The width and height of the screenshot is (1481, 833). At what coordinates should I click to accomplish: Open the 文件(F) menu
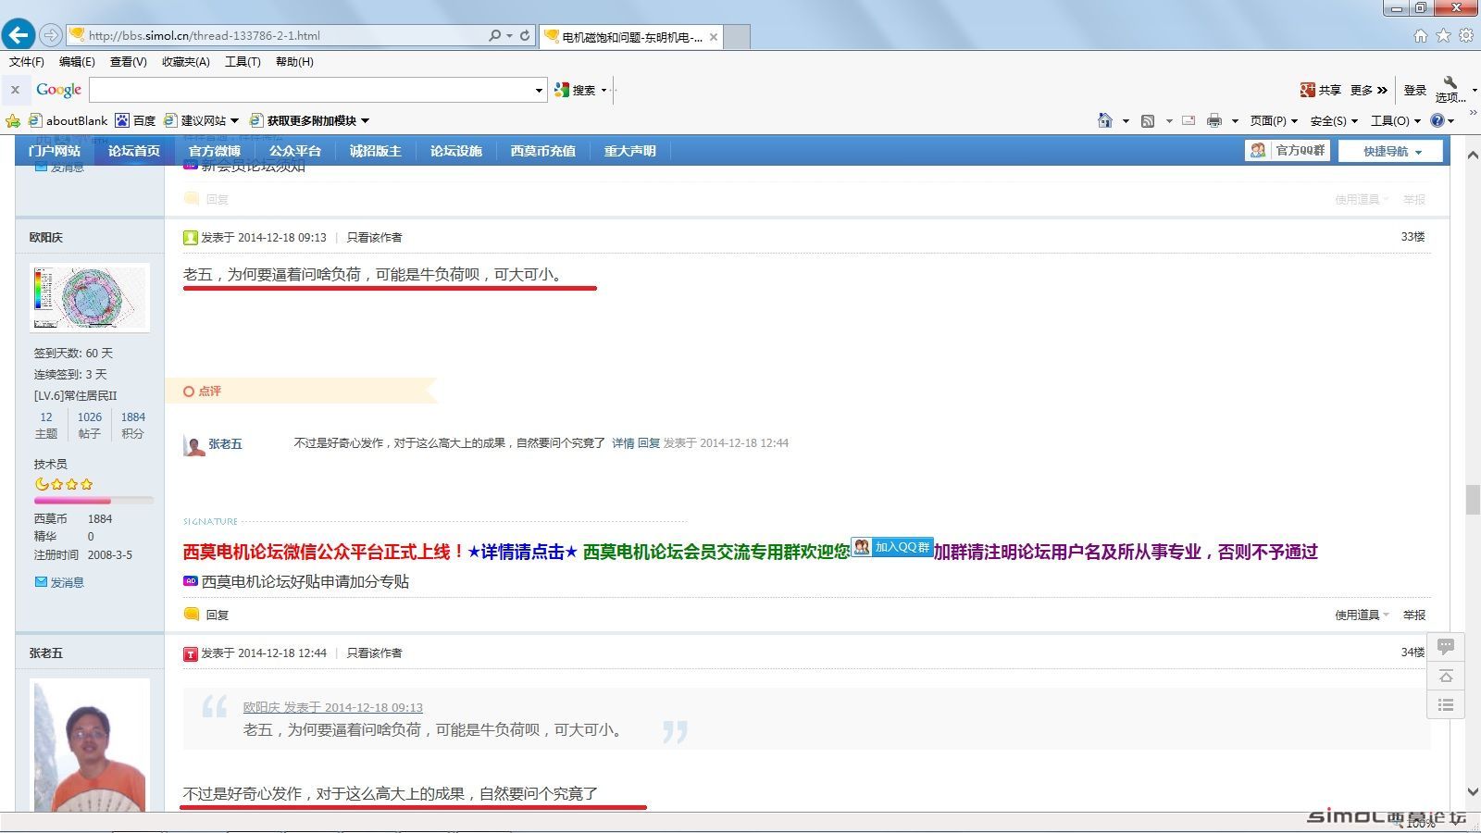pos(27,62)
